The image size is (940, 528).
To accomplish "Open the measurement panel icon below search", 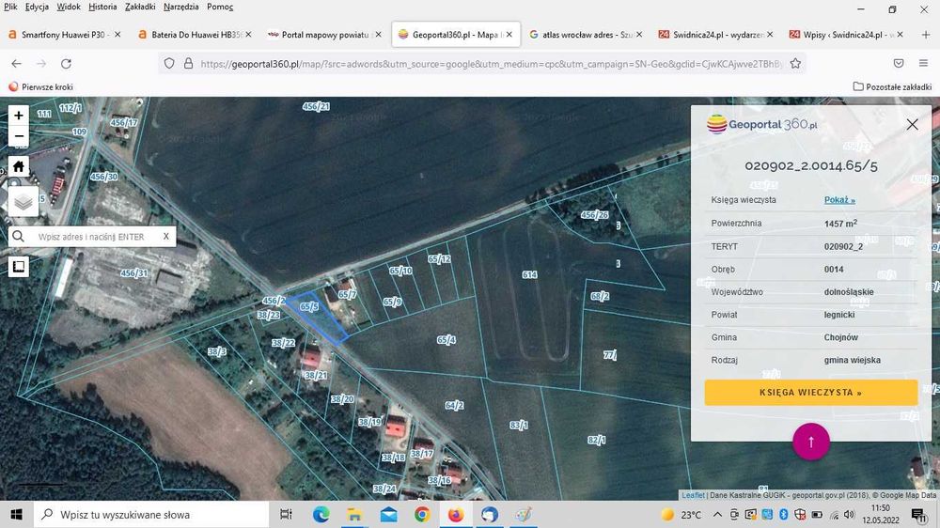I will pos(19,267).
